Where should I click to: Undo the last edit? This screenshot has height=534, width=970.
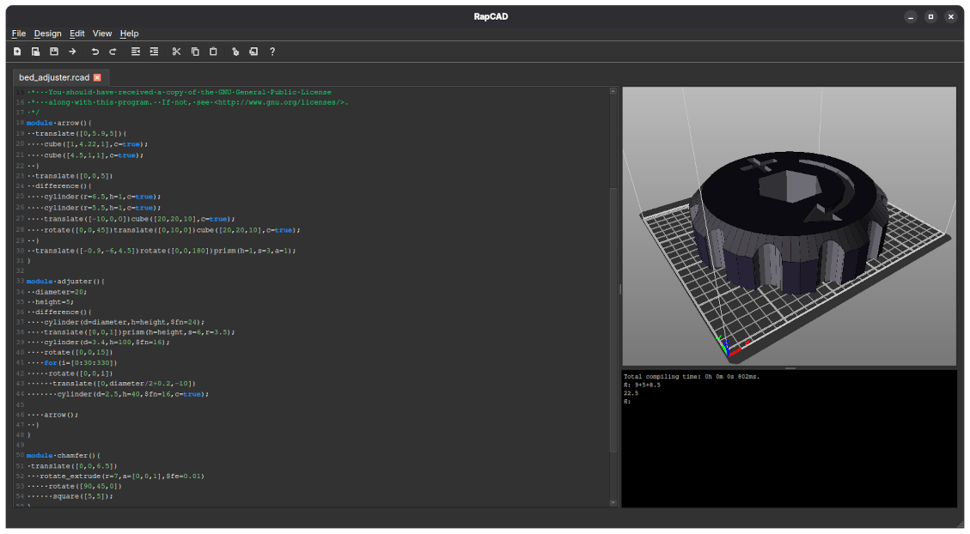click(x=95, y=52)
